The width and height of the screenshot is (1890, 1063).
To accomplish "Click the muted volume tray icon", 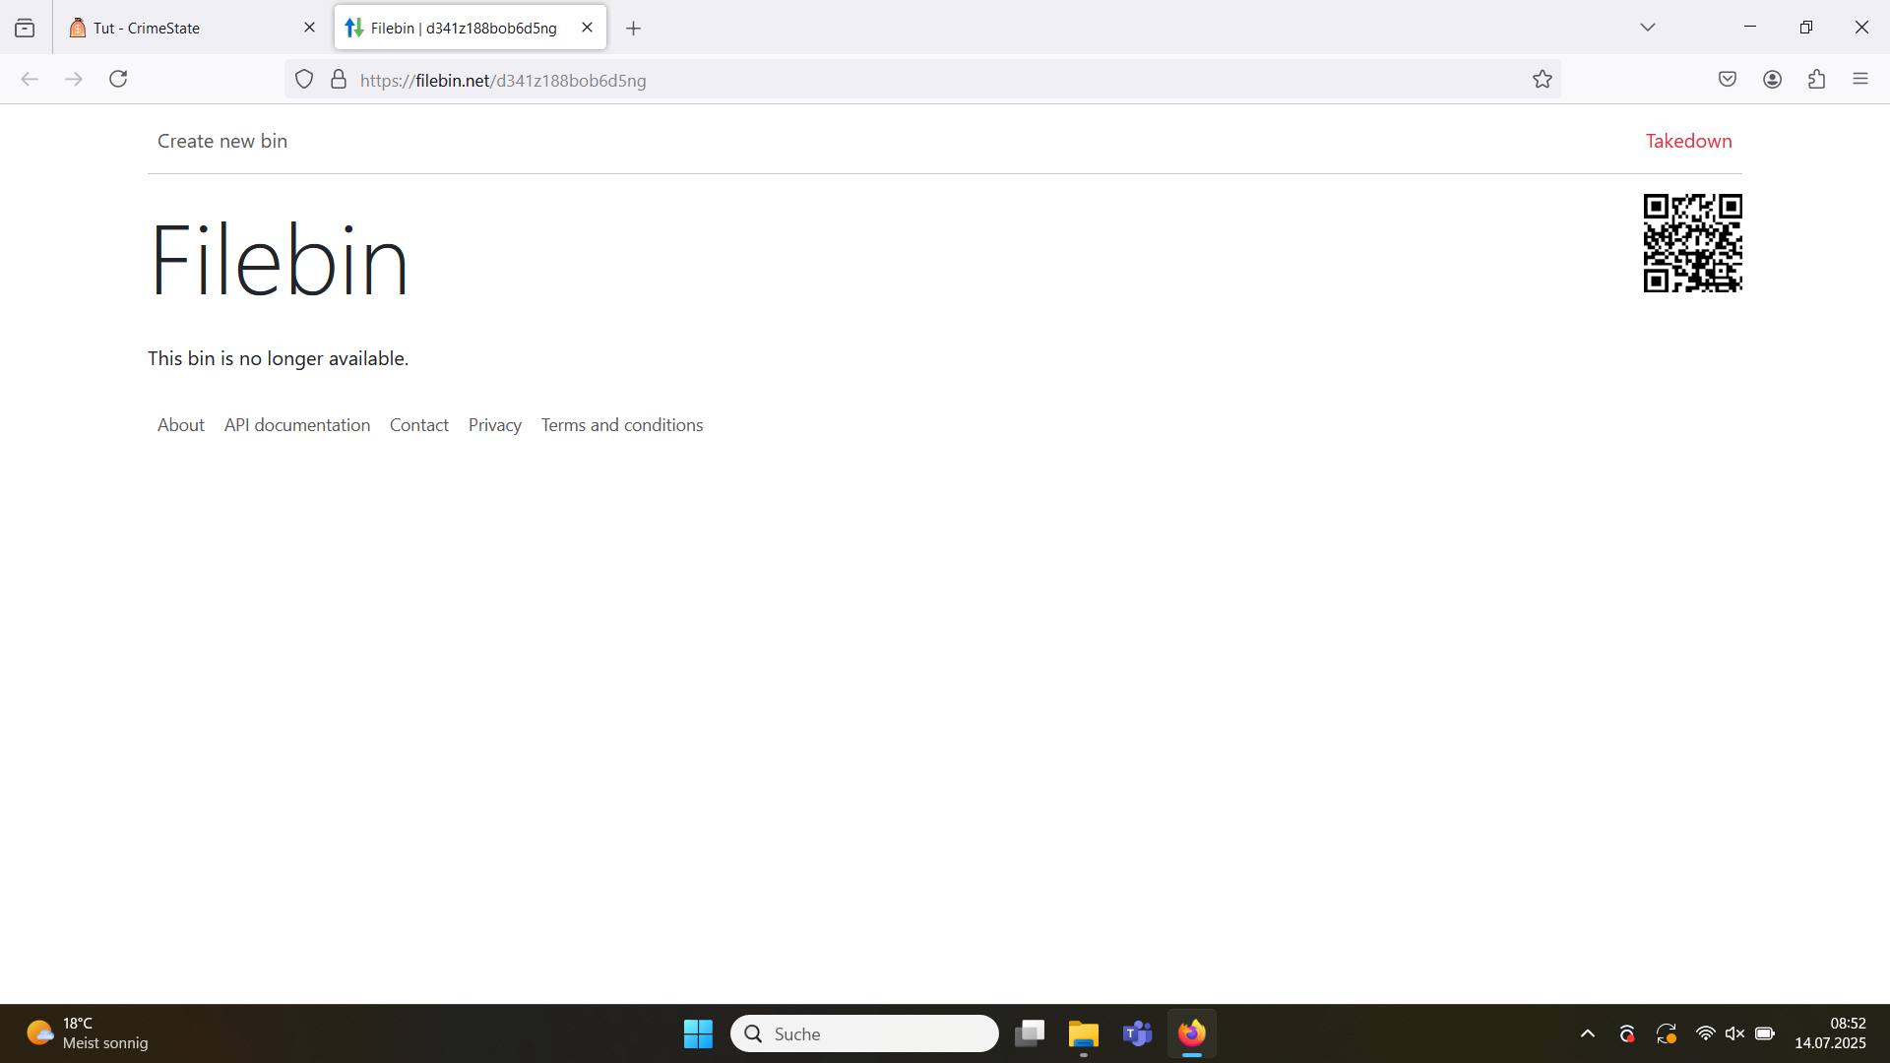I will 1735,1033.
